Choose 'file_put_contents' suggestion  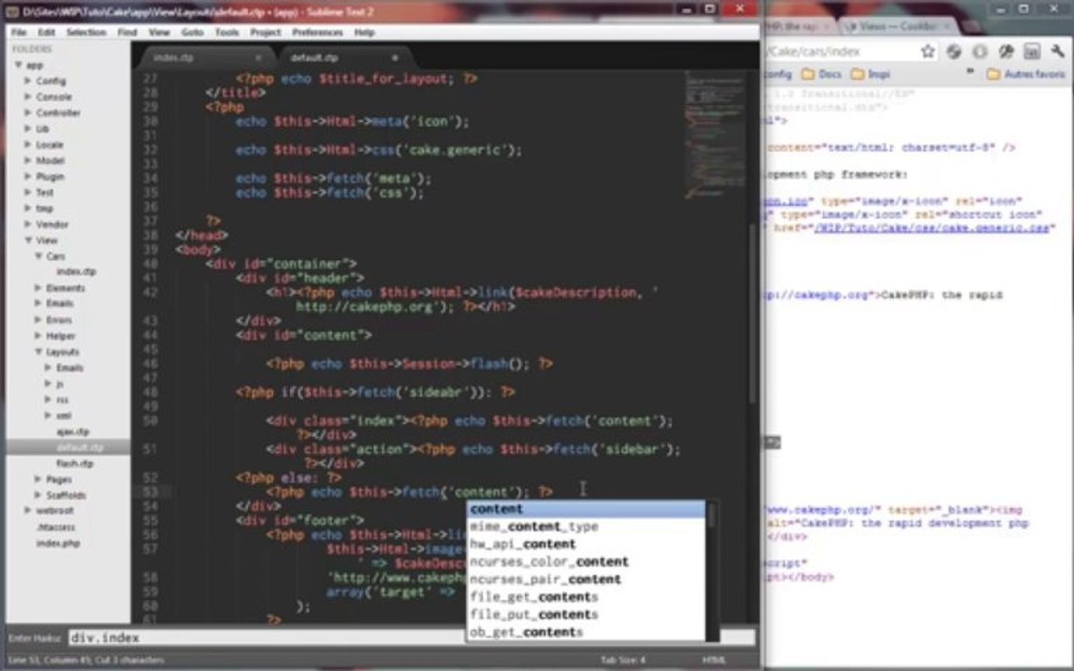pos(585,615)
